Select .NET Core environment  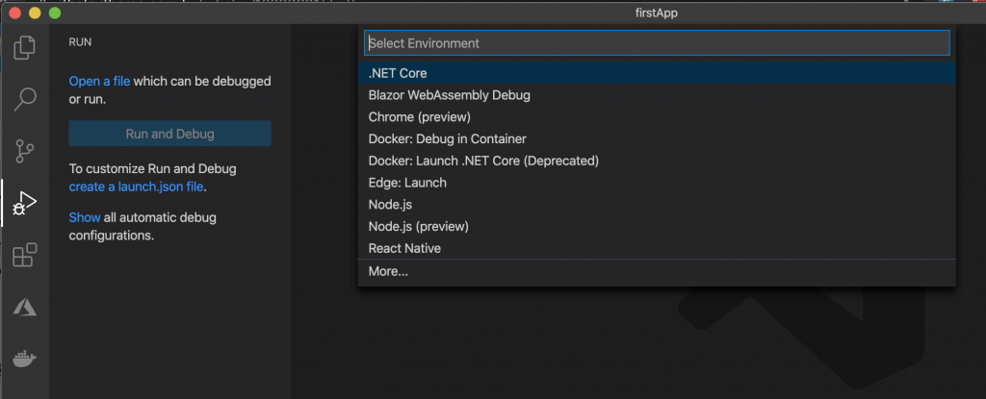click(397, 73)
